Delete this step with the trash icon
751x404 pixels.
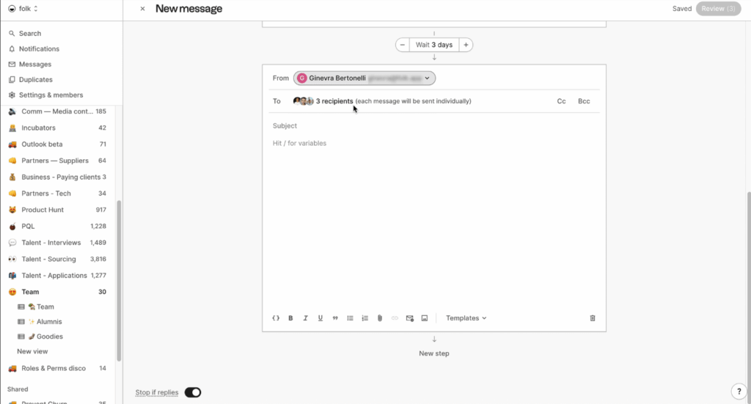point(593,318)
